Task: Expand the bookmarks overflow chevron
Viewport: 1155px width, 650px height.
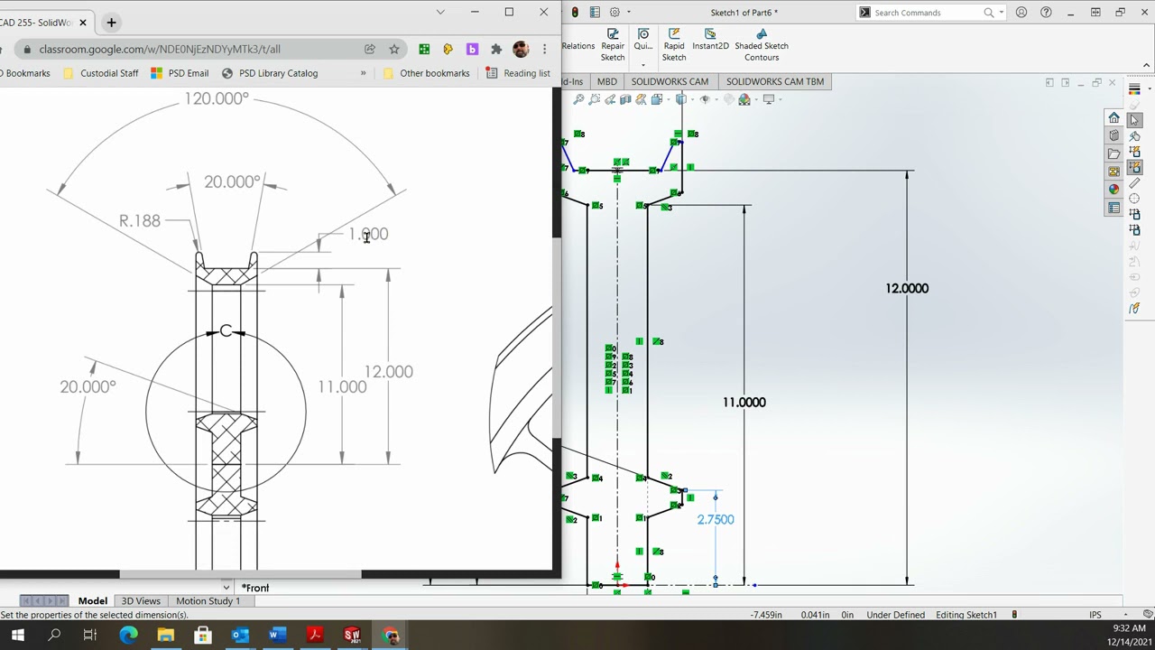Action: click(x=364, y=73)
